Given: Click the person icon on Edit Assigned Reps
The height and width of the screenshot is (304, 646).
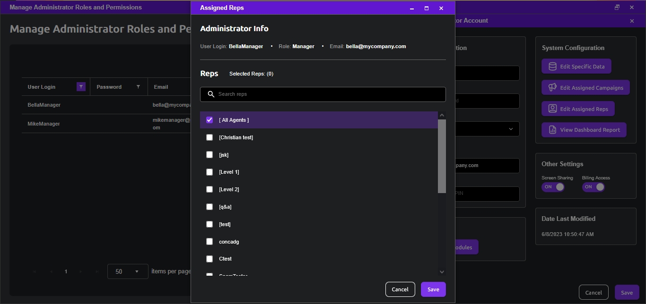Looking at the screenshot, I should [x=552, y=109].
